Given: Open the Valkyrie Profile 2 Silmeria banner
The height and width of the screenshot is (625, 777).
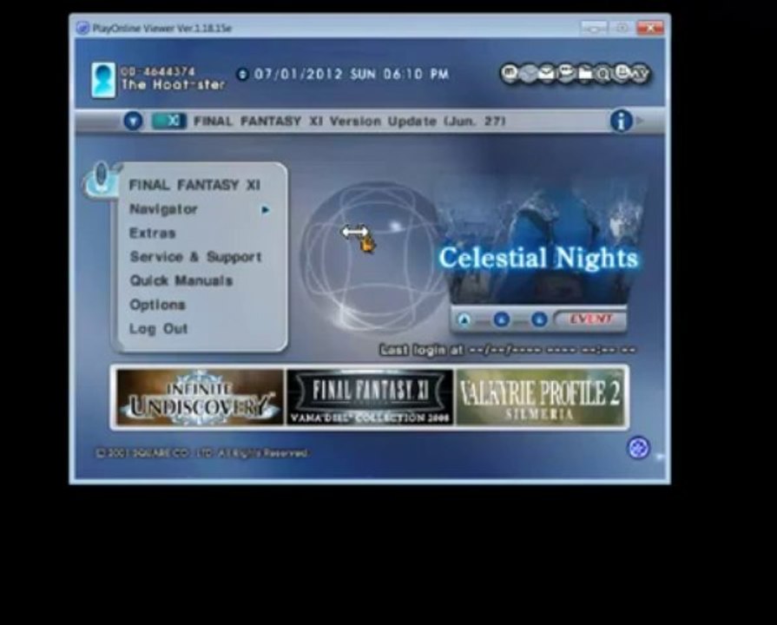Looking at the screenshot, I should click(540, 397).
